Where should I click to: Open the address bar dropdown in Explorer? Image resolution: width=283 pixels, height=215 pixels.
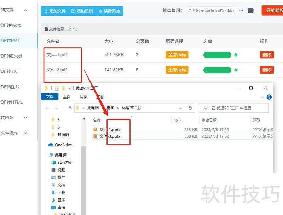tap(181, 108)
